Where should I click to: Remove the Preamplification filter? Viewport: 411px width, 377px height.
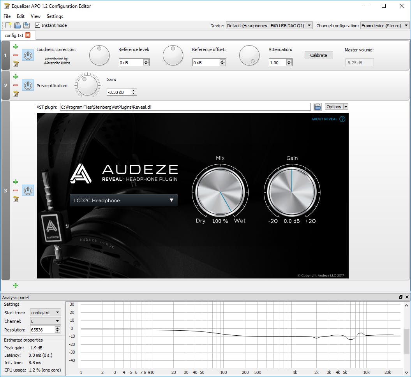coord(16,85)
